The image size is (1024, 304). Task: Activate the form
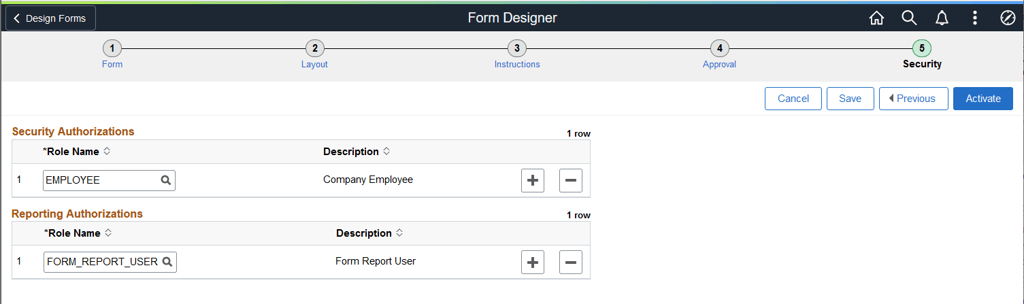[x=983, y=99]
